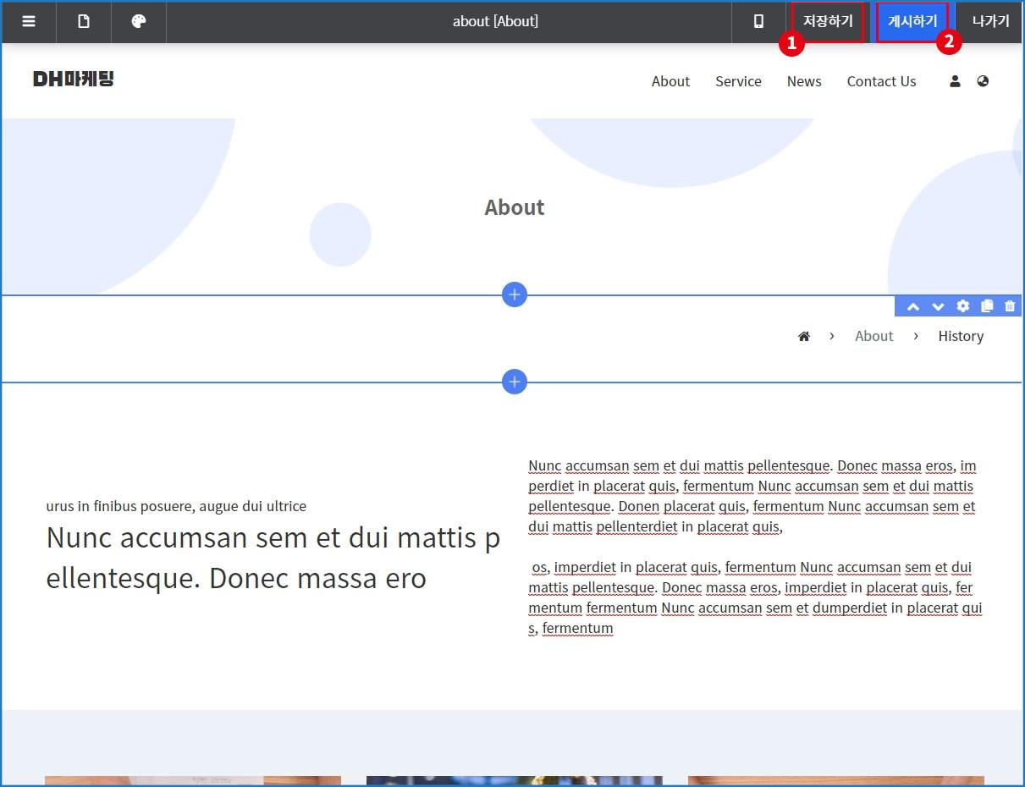Delete the block with the trash icon
Viewport: 1025px width, 787px height.
[1010, 306]
